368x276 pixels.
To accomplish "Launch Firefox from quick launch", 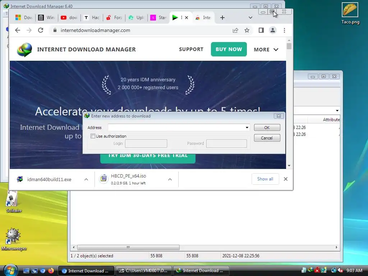I will [51, 271].
